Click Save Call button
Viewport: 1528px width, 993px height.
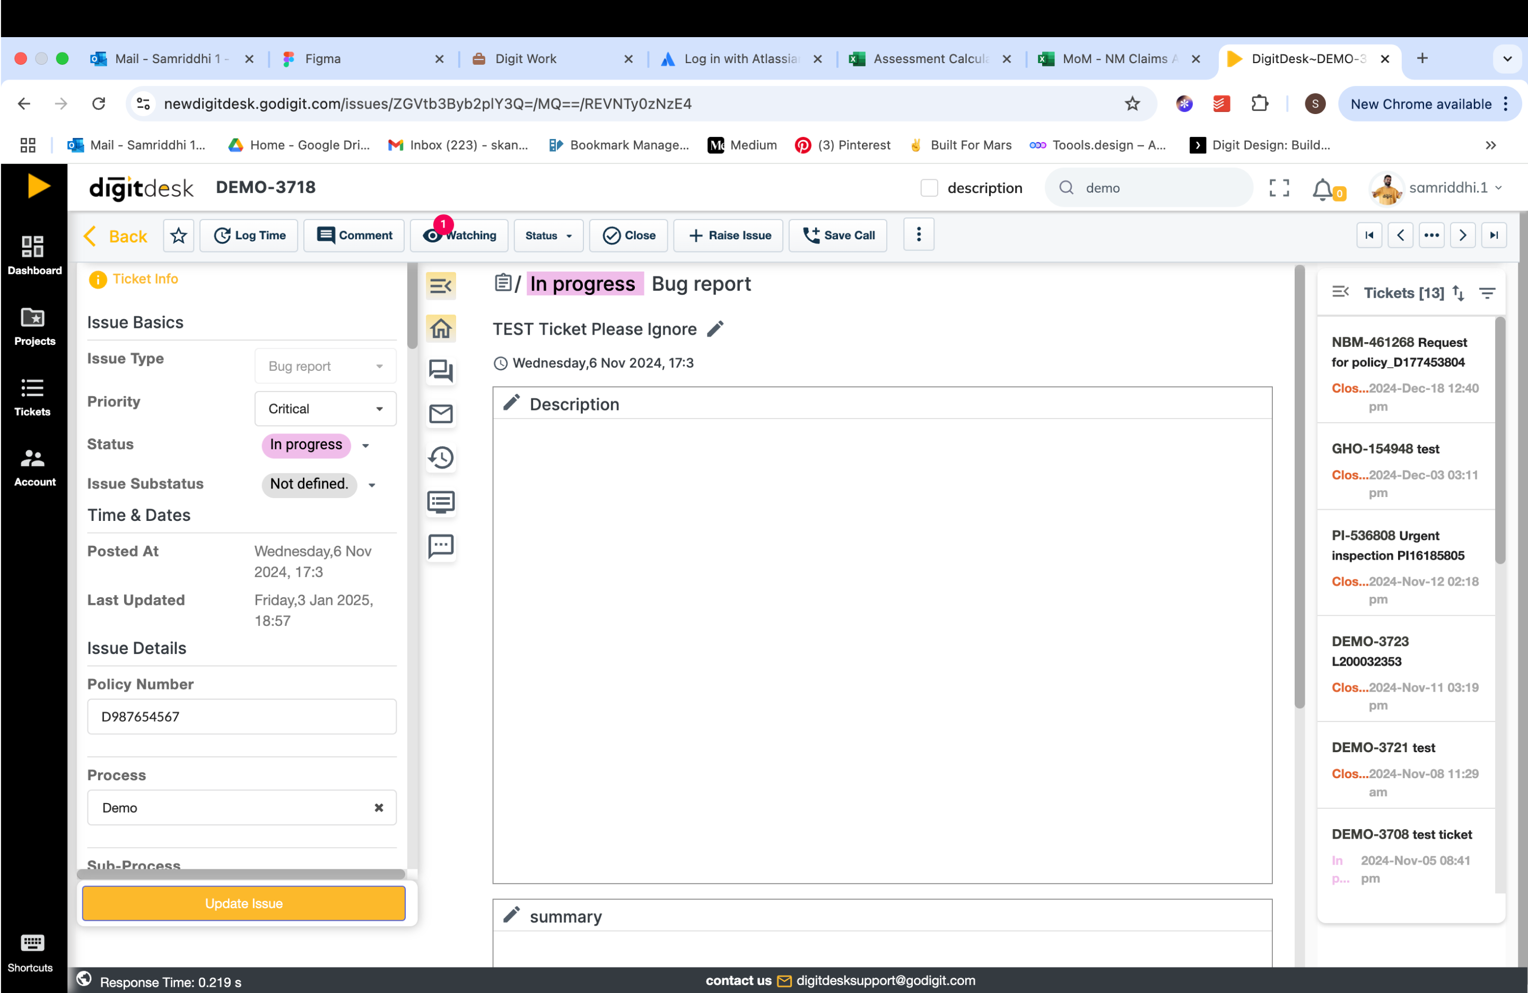(x=838, y=235)
